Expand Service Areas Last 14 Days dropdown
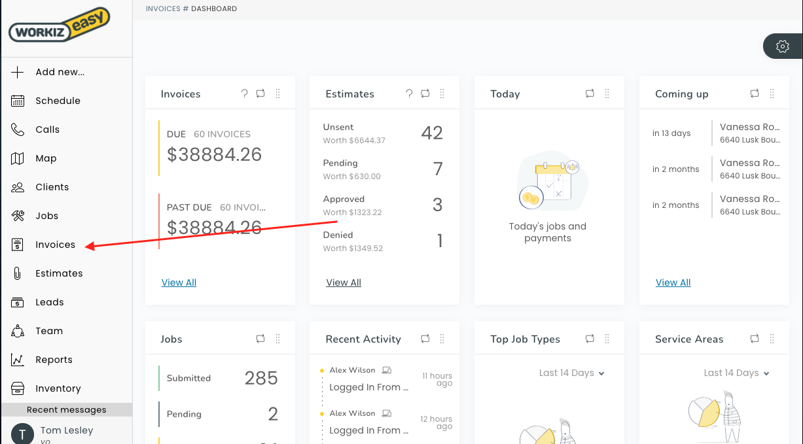 click(736, 373)
